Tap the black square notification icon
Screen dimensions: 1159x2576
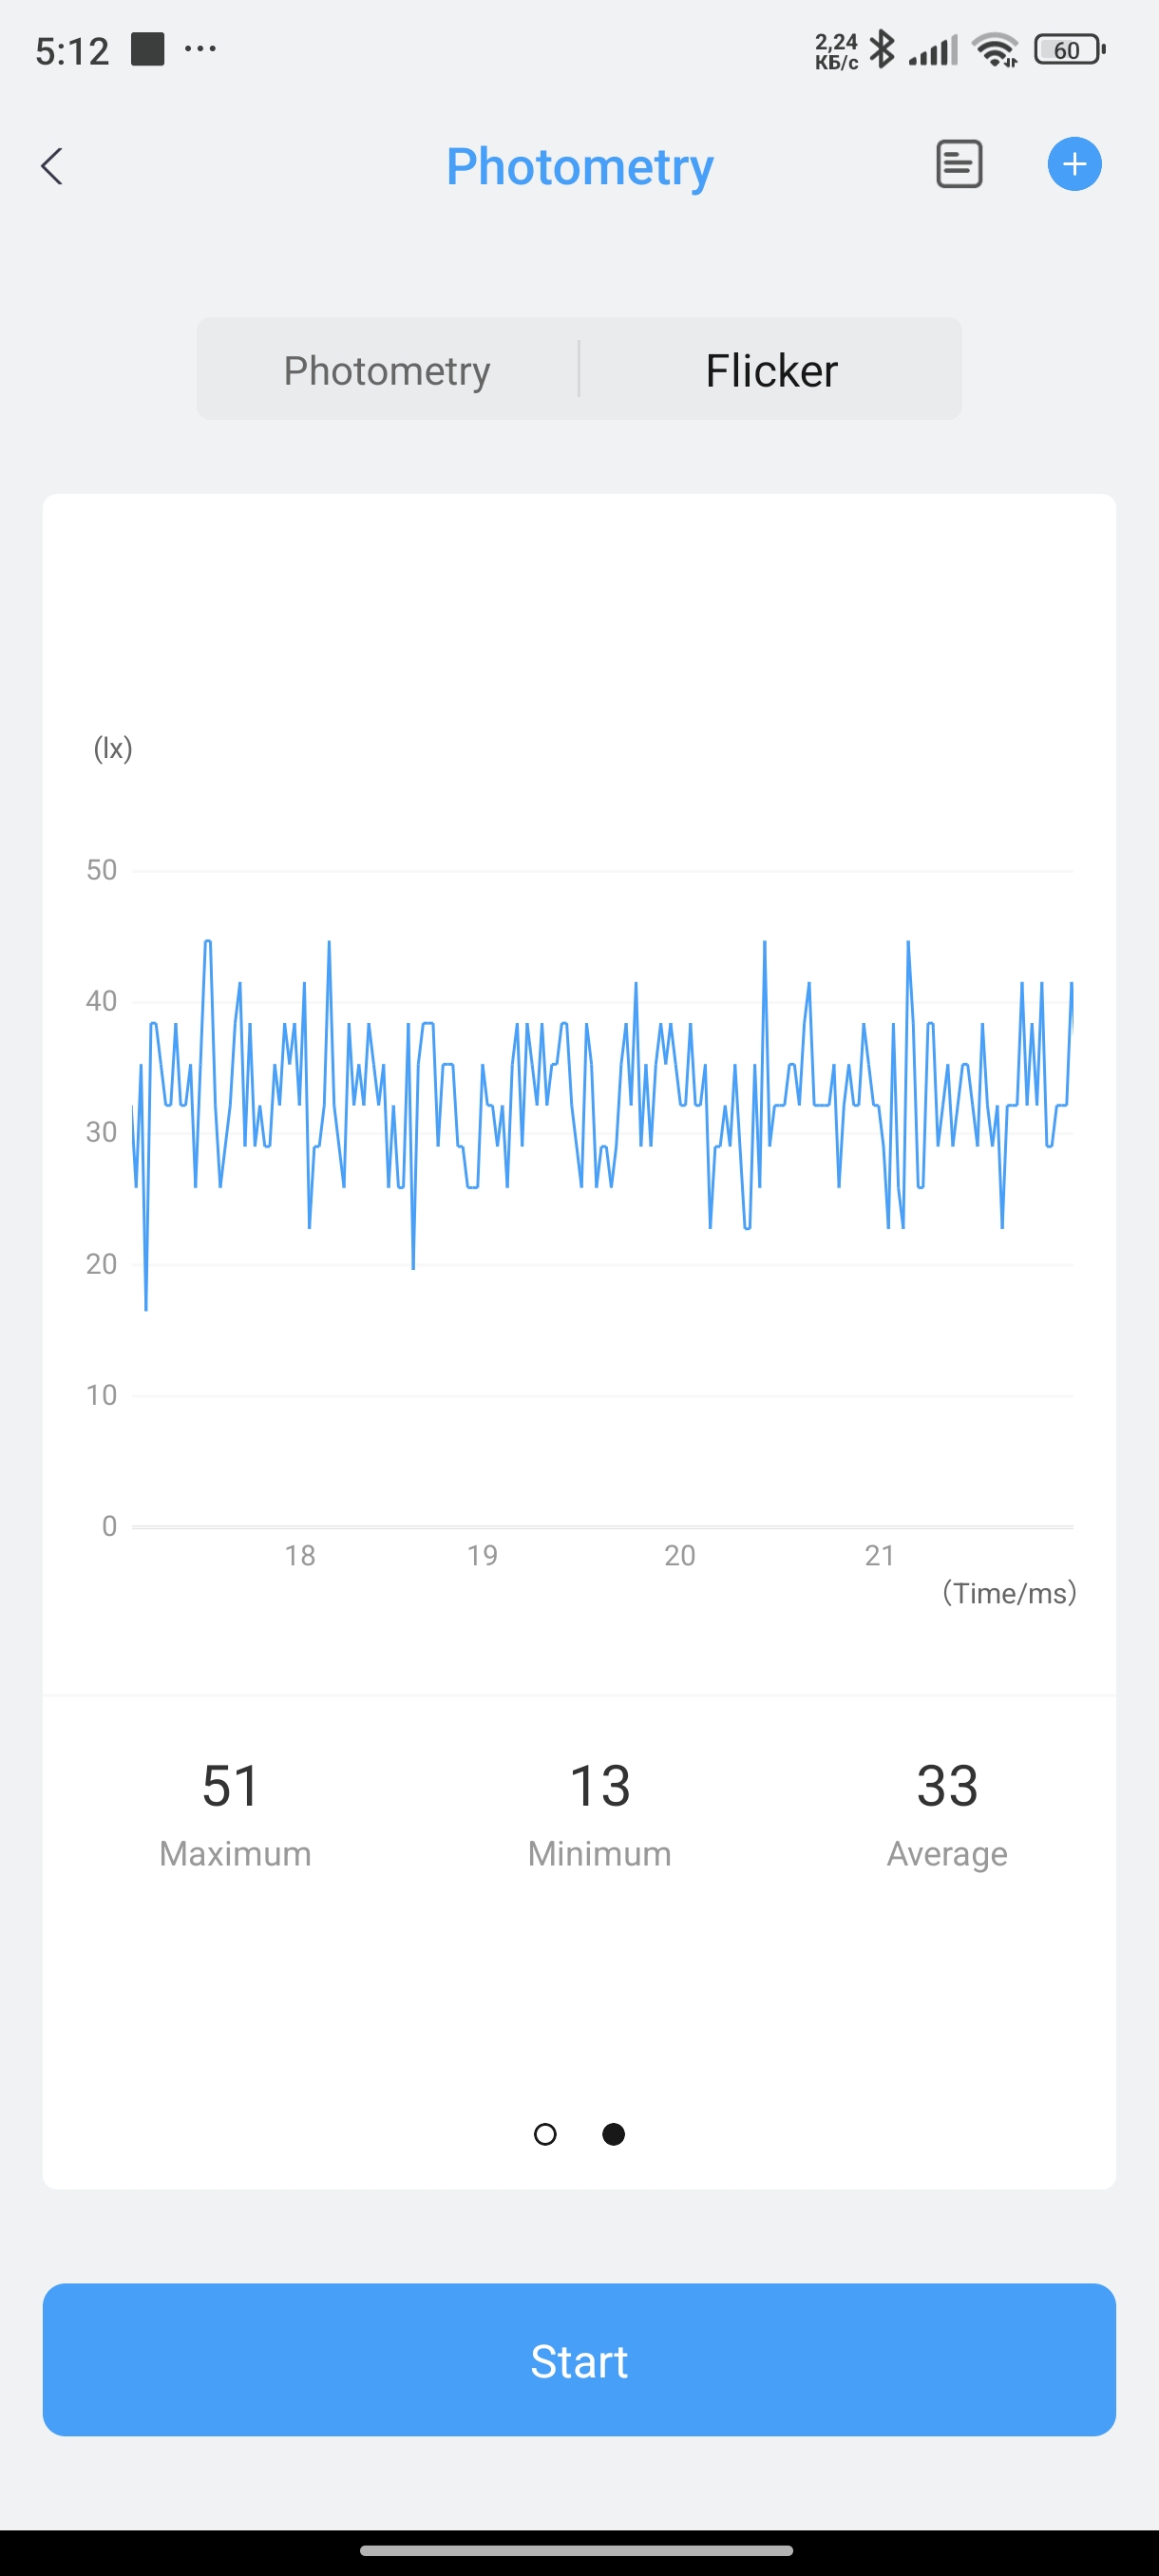click(147, 49)
